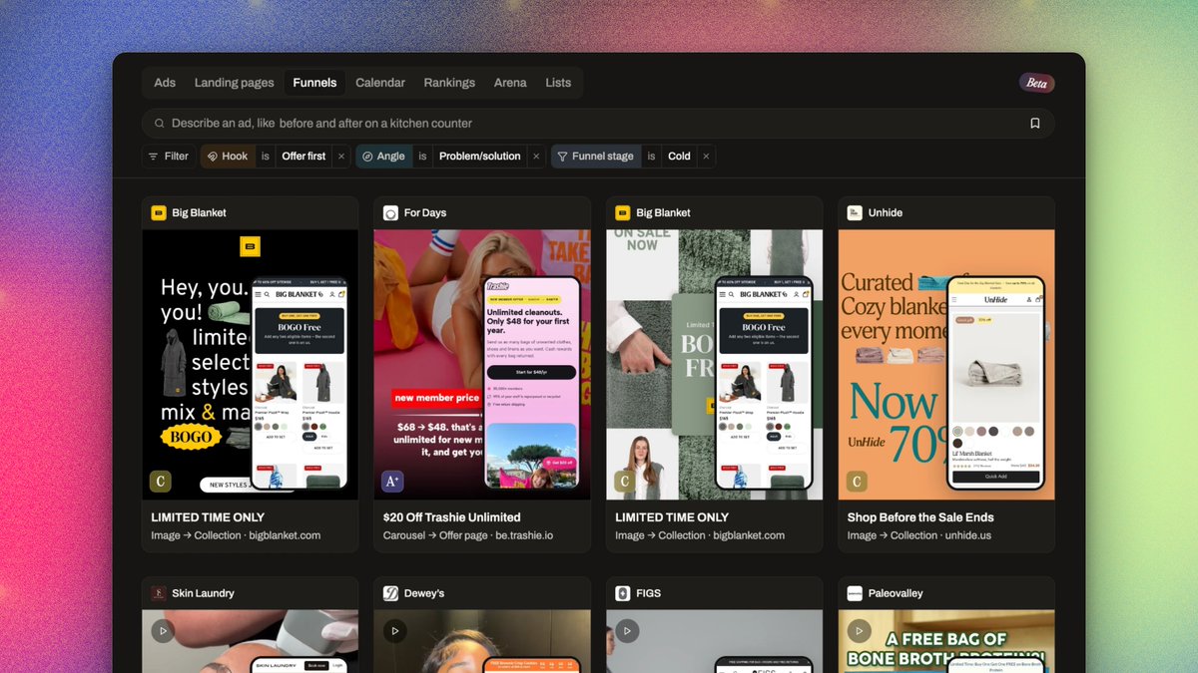
Task: Change the Hook filter's 'is' operator
Action: pos(266,157)
